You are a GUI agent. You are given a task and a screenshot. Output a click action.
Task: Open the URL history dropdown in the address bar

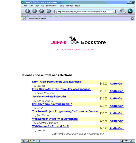coord(114,12)
